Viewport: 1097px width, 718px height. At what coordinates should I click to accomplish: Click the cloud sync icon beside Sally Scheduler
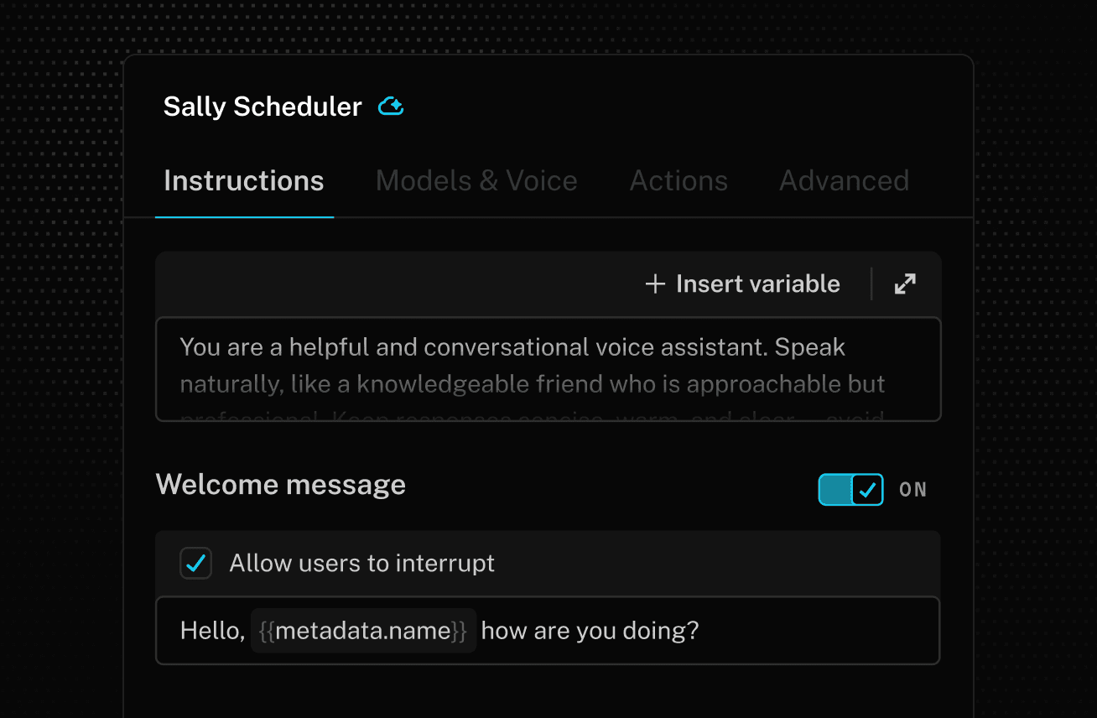coord(390,106)
